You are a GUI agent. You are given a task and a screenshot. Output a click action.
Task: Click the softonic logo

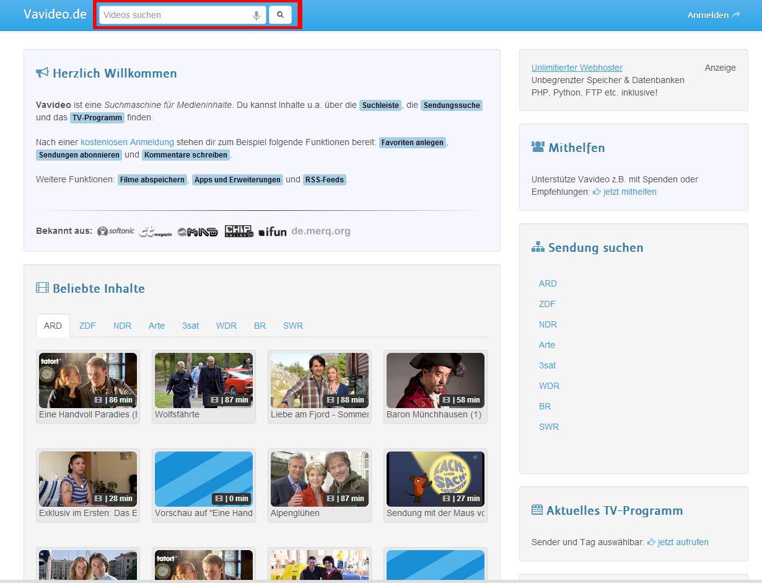(116, 231)
